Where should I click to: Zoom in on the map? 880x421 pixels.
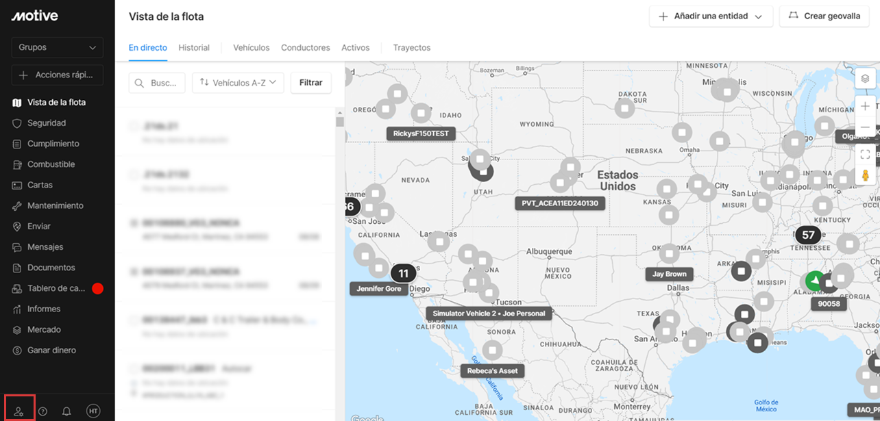tap(865, 106)
